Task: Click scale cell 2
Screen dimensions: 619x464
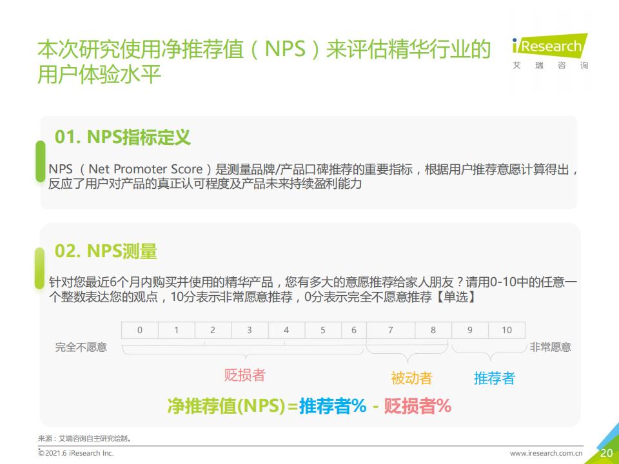Action: tap(213, 330)
